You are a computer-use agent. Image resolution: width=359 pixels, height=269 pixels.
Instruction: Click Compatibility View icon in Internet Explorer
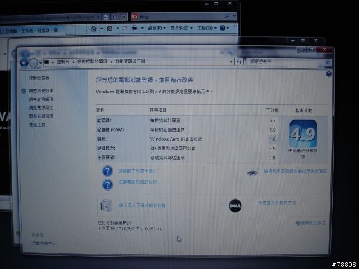pyautogui.click(x=105, y=17)
